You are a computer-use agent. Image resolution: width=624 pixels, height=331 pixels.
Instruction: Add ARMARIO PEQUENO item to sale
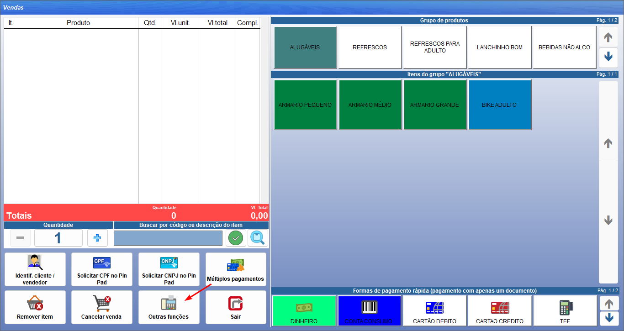[305, 105]
